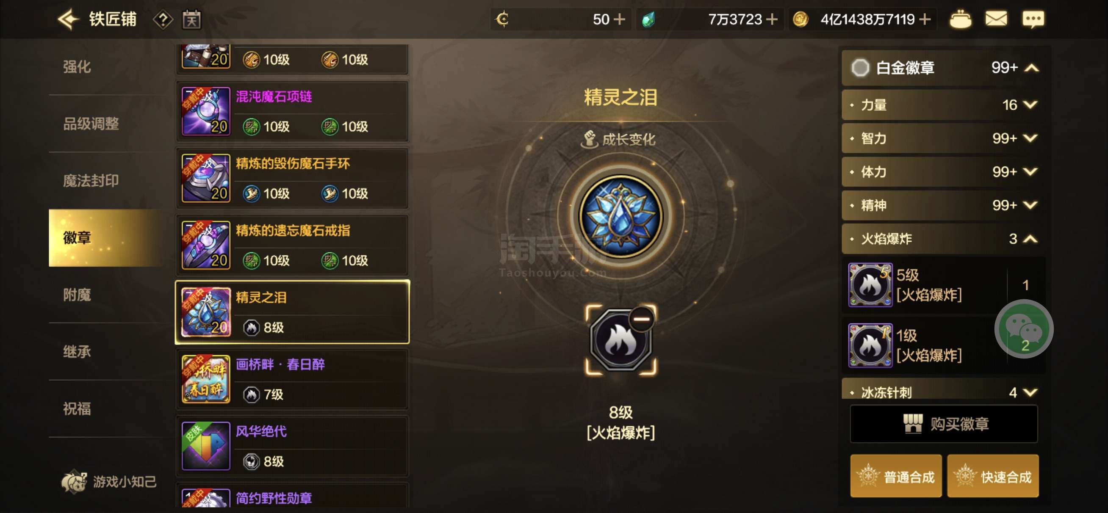
Task: Open the help question-mark icon
Action: pos(163,20)
